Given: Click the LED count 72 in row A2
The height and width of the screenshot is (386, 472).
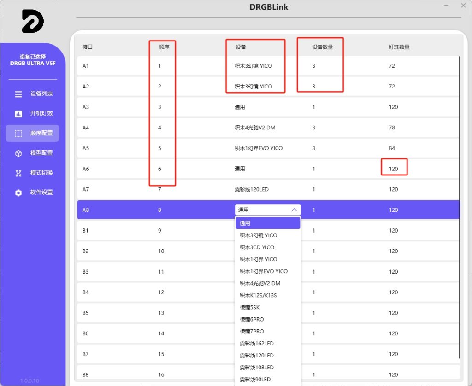Looking at the screenshot, I should pyautogui.click(x=392, y=86).
